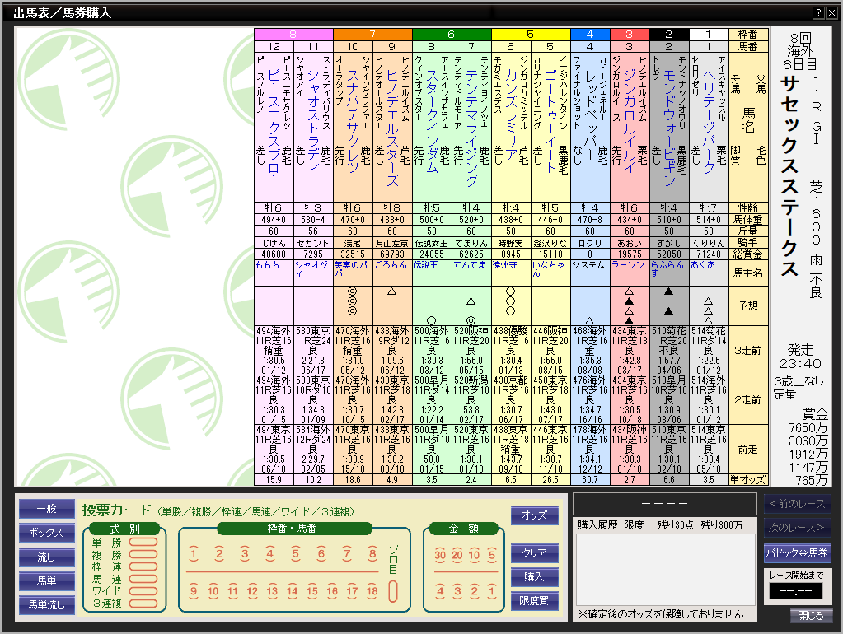The image size is (843, 634).
Task: Open the help question mark icon
Action: [x=818, y=13]
